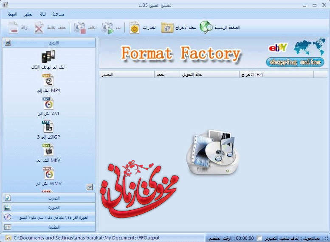Click the WMV label (الكل إلى WMV)
The image size is (330, 242).
click(x=48, y=184)
